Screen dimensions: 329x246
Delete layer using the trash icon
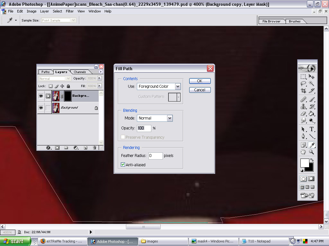(94, 148)
